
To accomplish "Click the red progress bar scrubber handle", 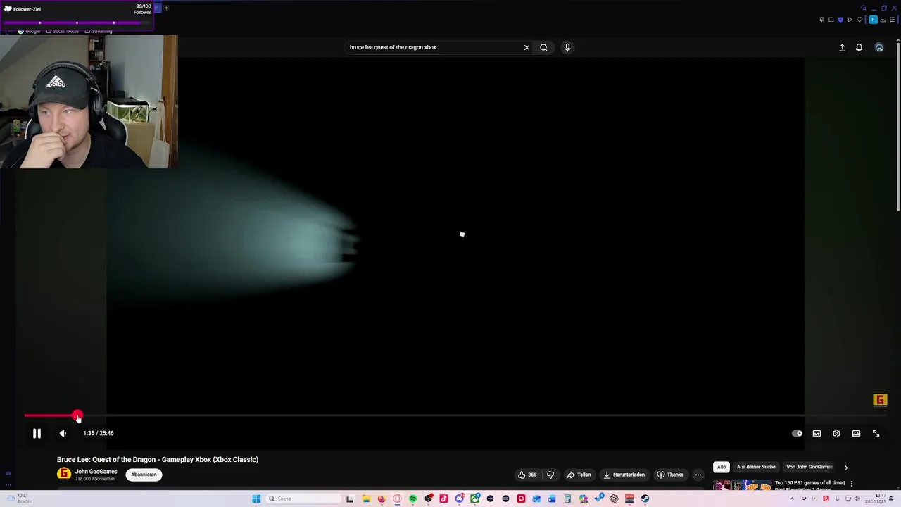I will coord(77,415).
